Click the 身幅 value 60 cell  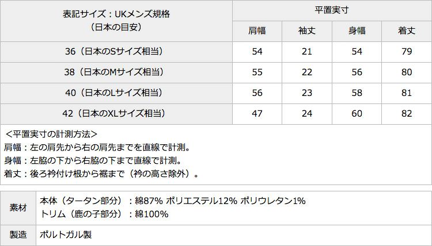click(x=357, y=113)
